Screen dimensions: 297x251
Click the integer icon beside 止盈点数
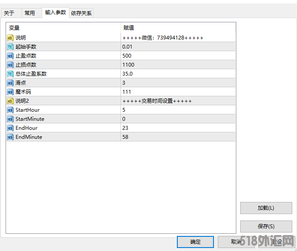(10, 56)
